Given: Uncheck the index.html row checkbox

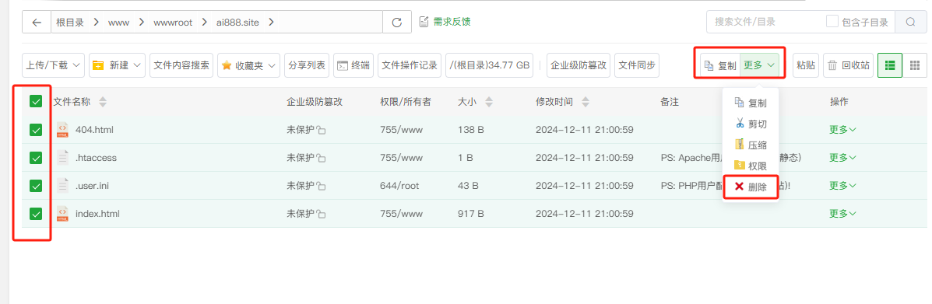Looking at the screenshot, I should click(x=36, y=214).
